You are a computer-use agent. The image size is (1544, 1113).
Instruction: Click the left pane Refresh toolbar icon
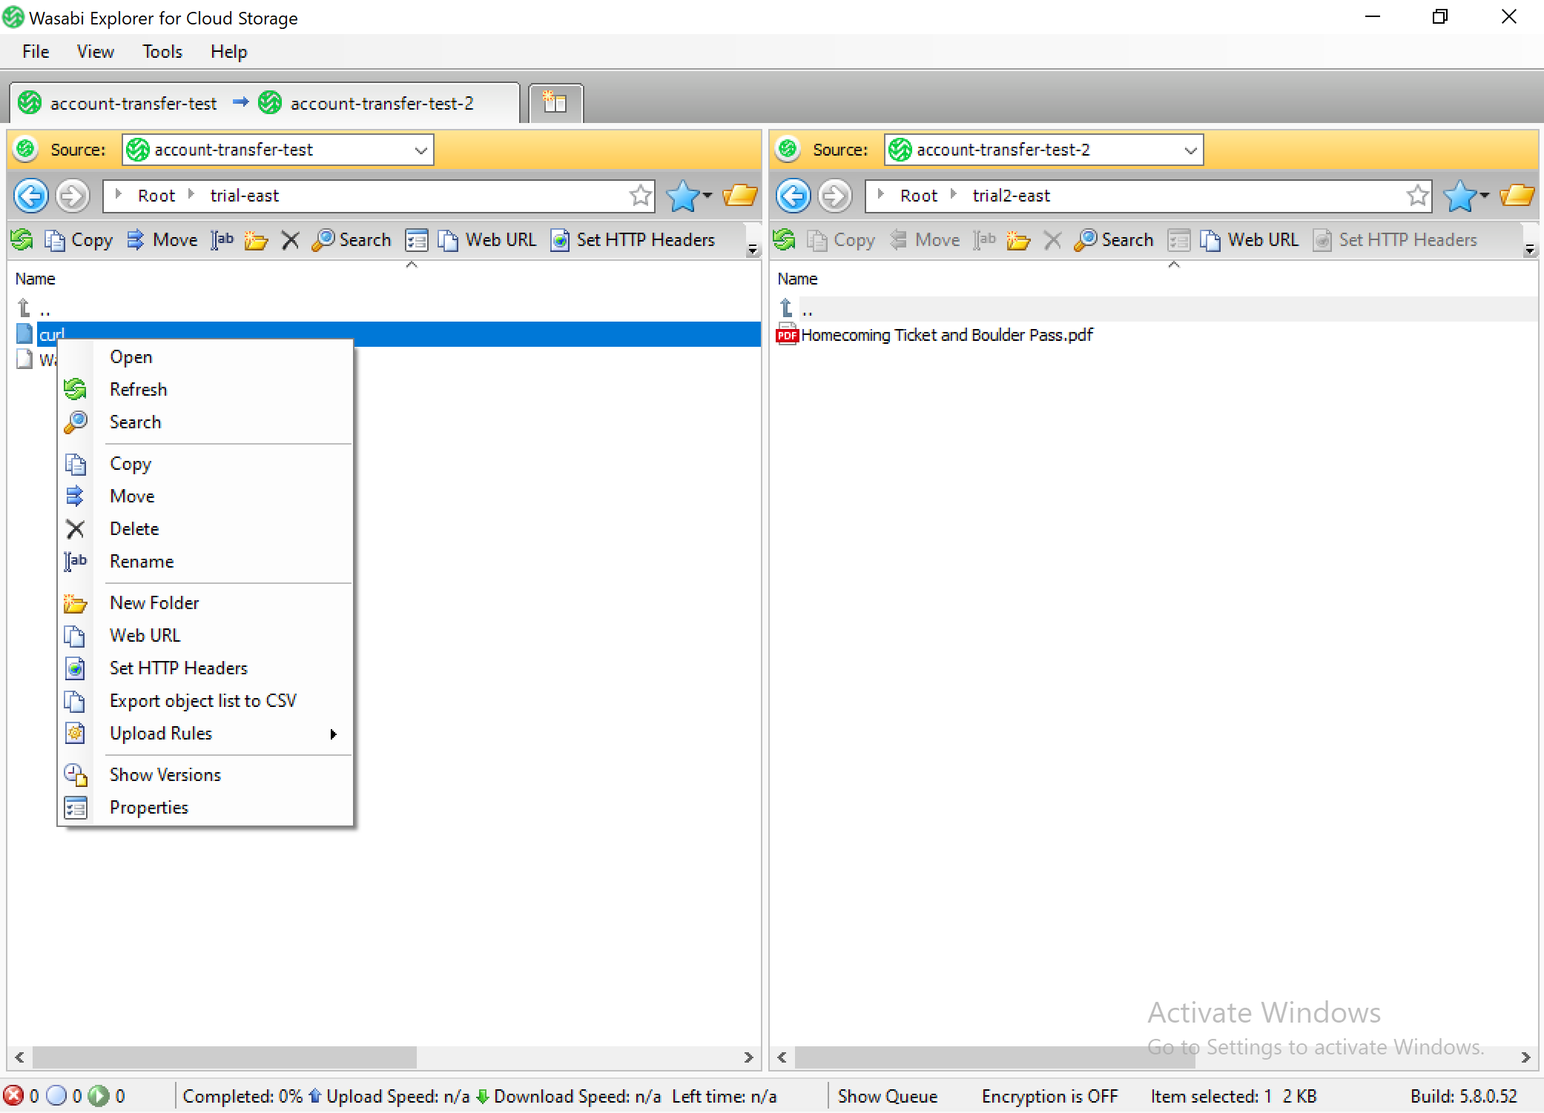[x=22, y=239]
